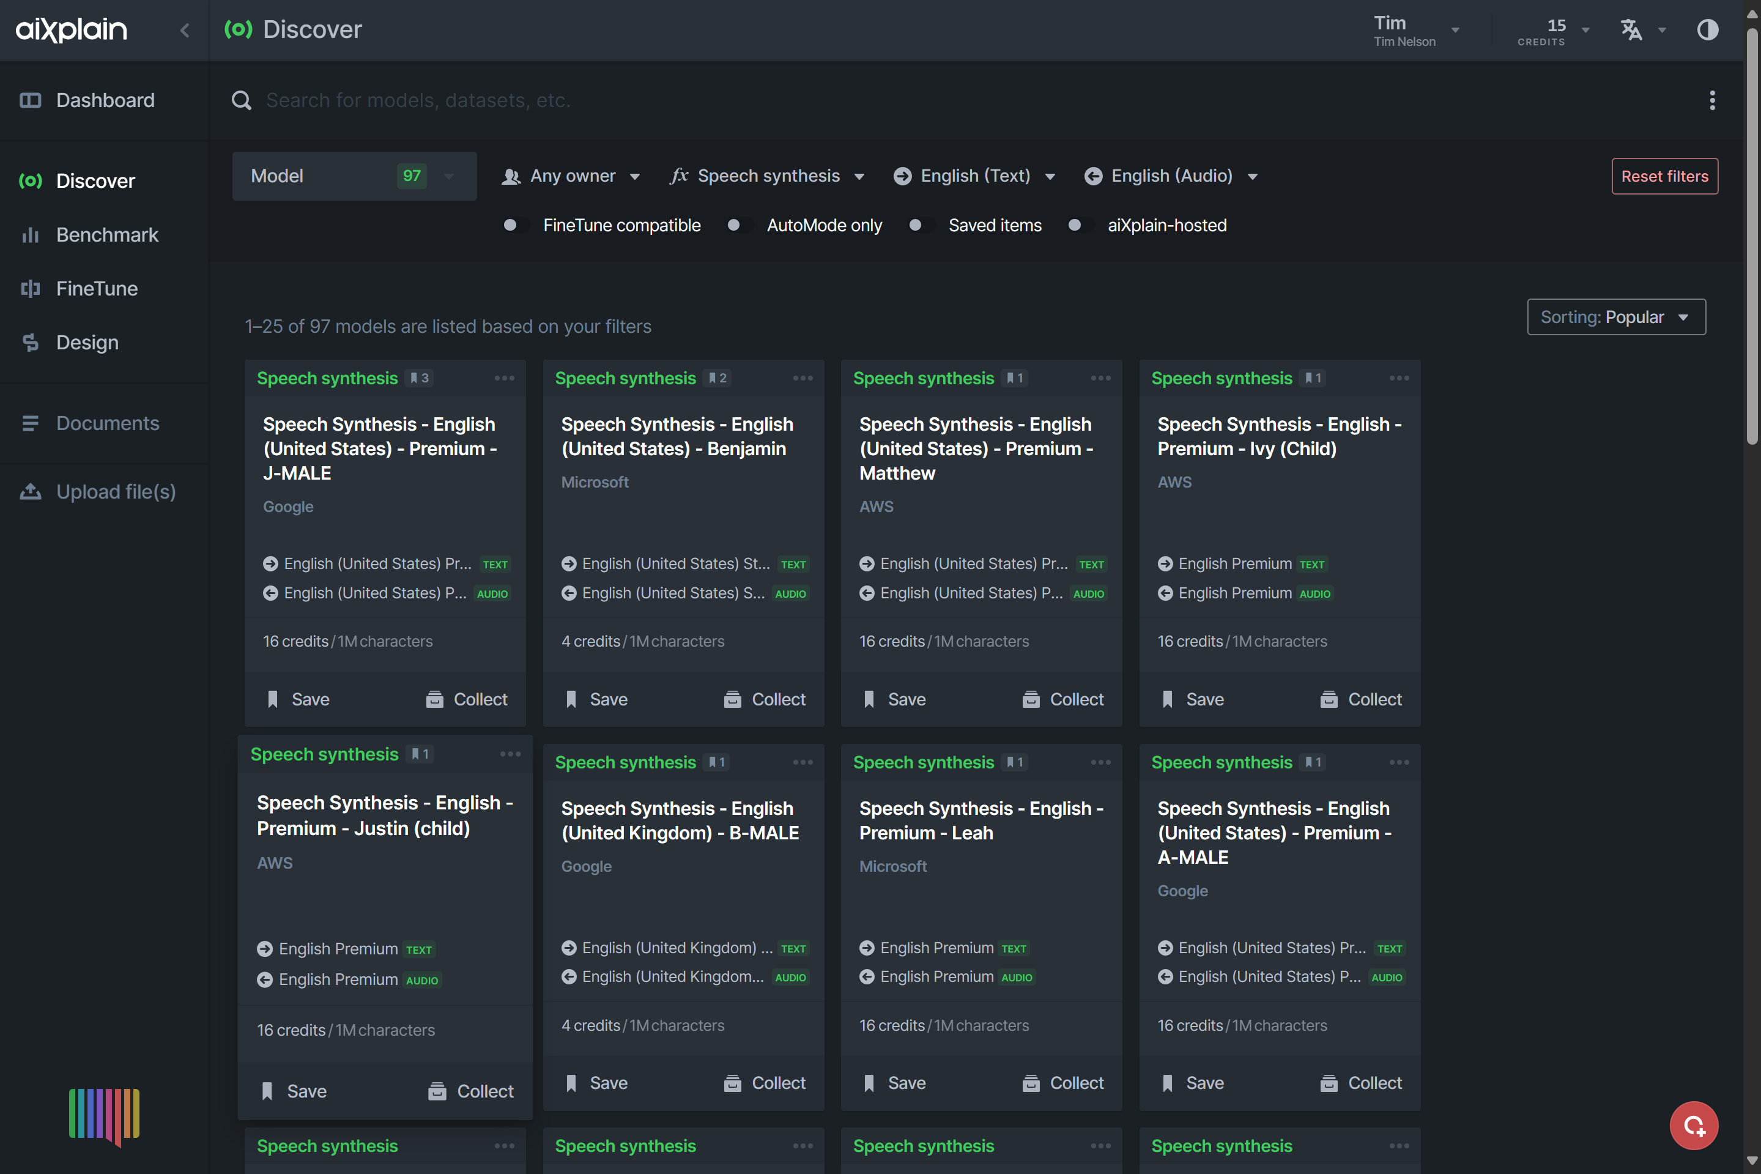Go to Dashboard in the sidebar
The height and width of the screenshot is (1174, 1761).
105,100
